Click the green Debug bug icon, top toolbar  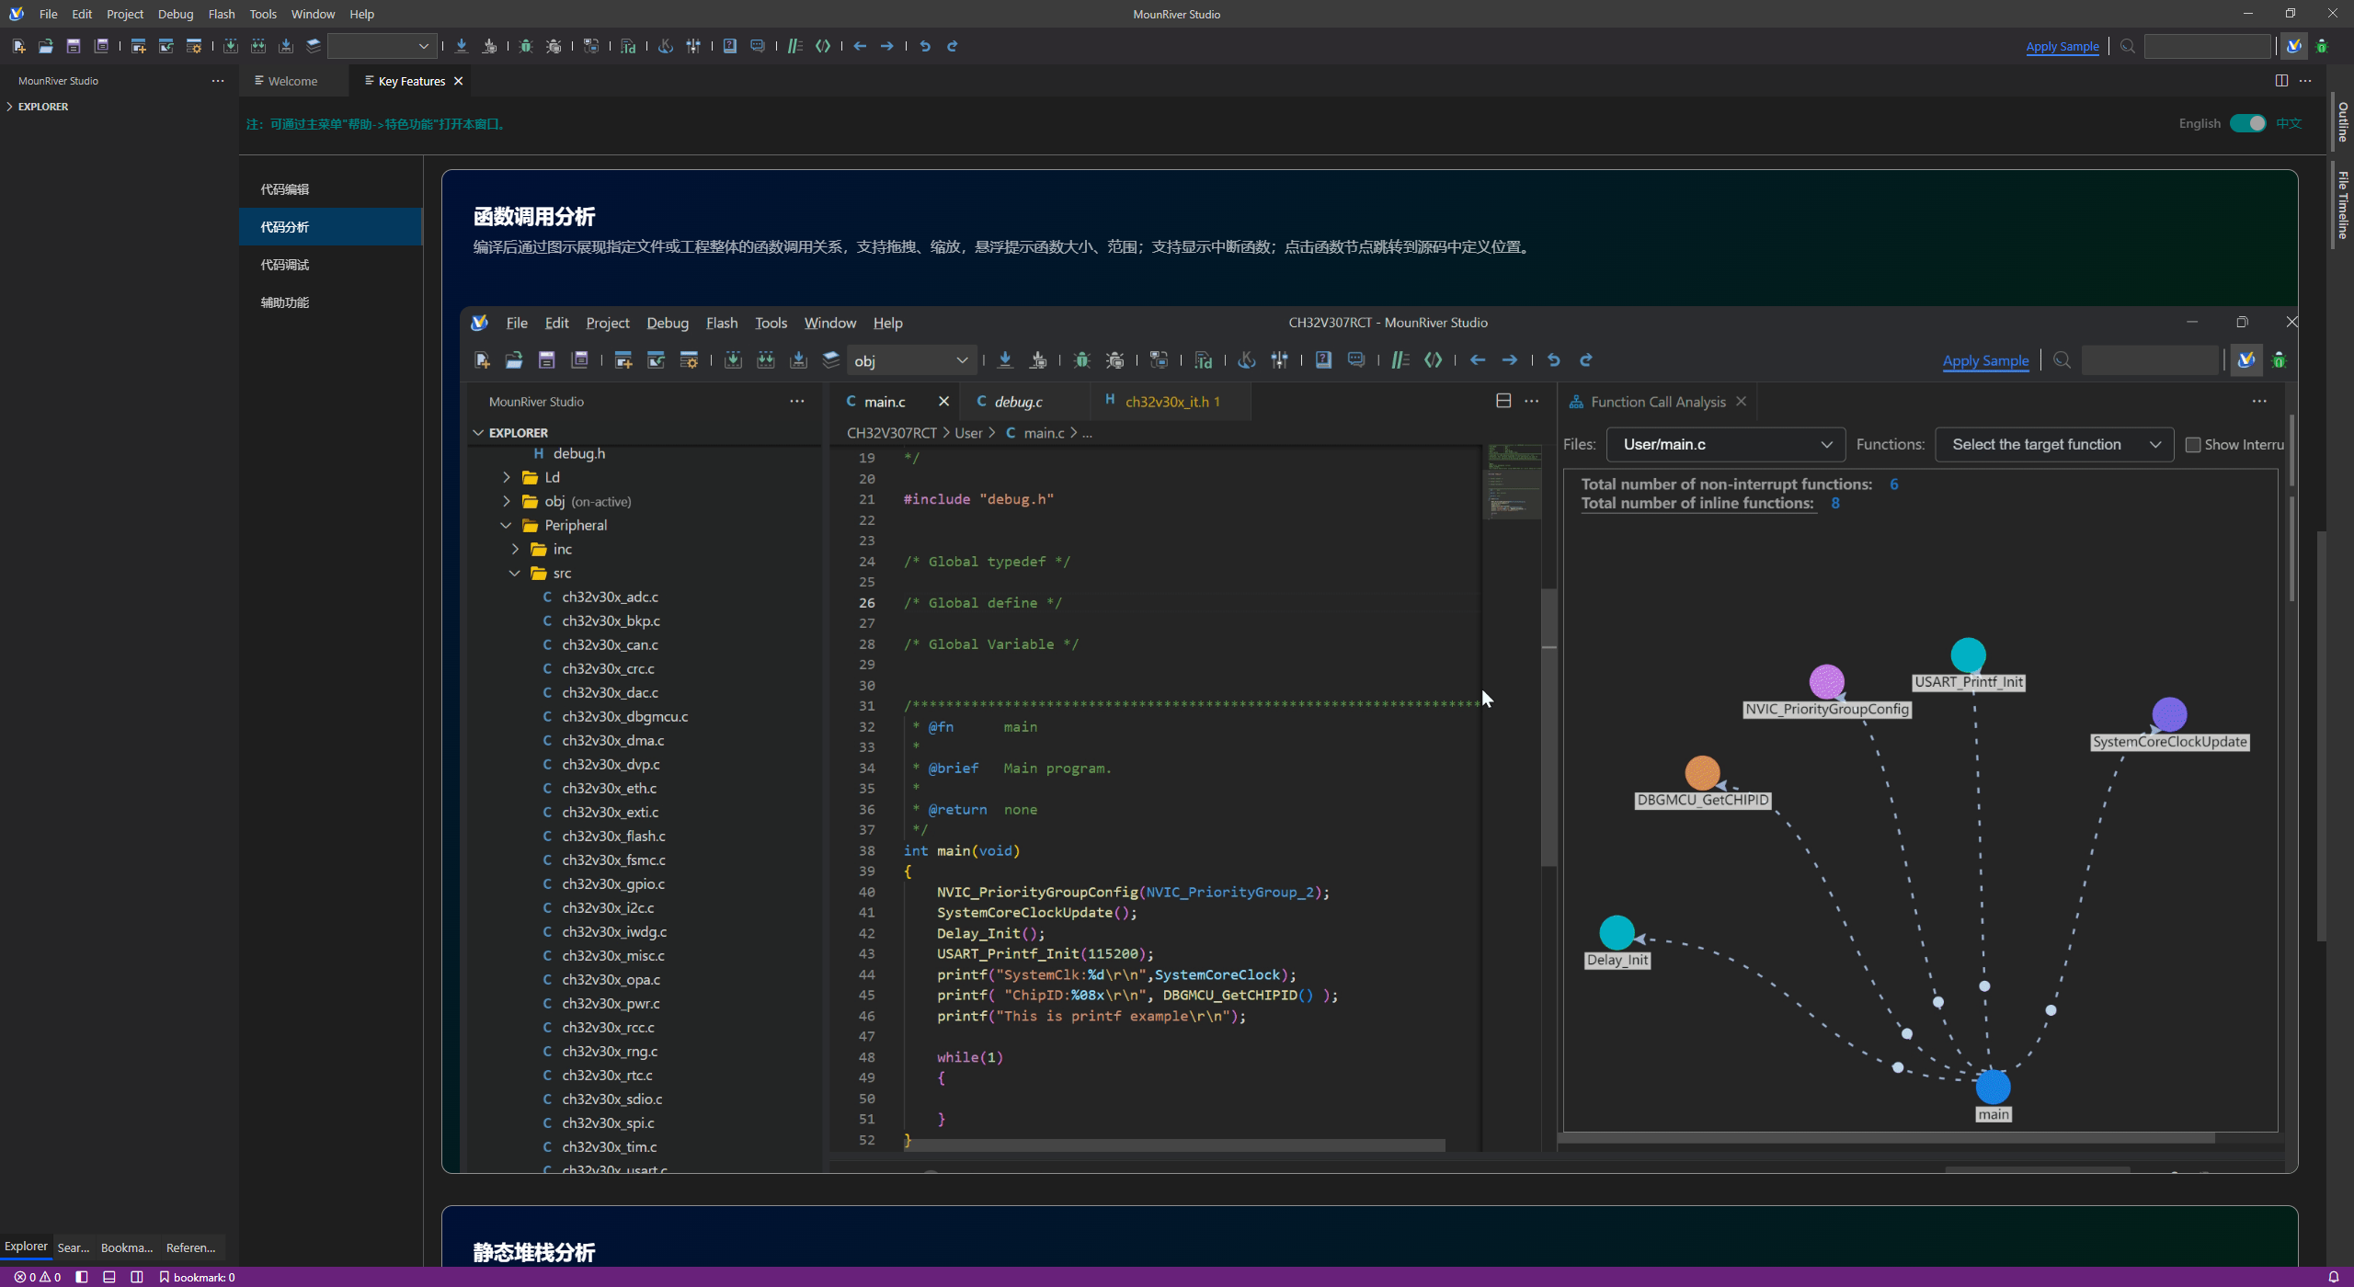point(526,46)
